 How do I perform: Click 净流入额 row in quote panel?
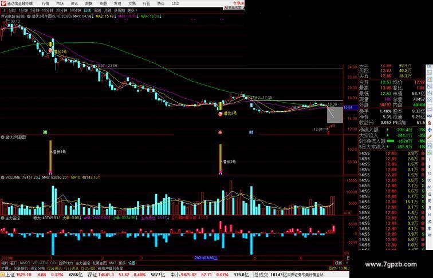click(392, 130)
